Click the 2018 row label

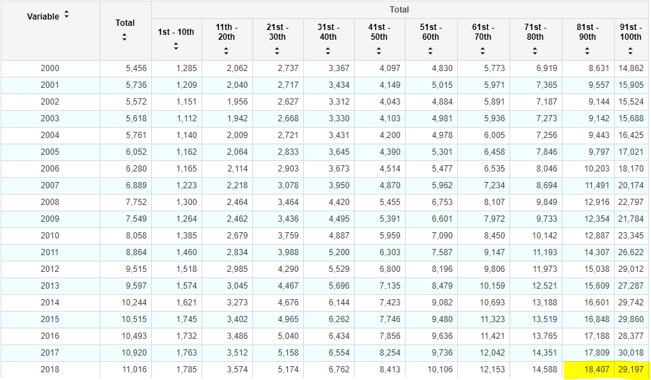tap(50, 370)
